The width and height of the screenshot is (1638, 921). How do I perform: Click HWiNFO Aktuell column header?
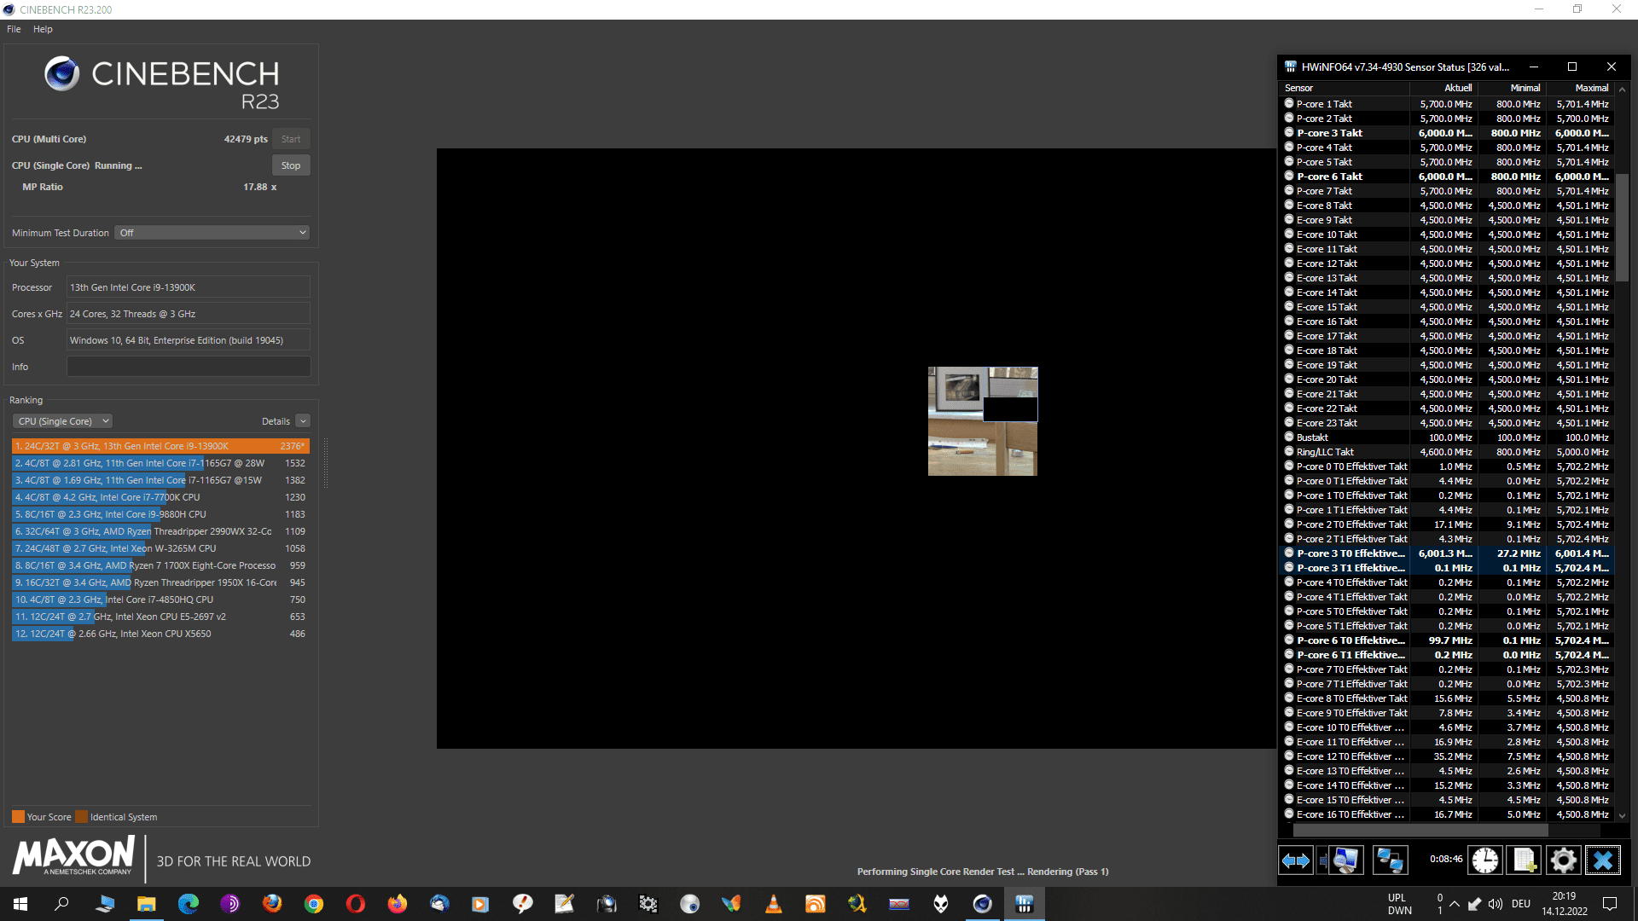1443,88
